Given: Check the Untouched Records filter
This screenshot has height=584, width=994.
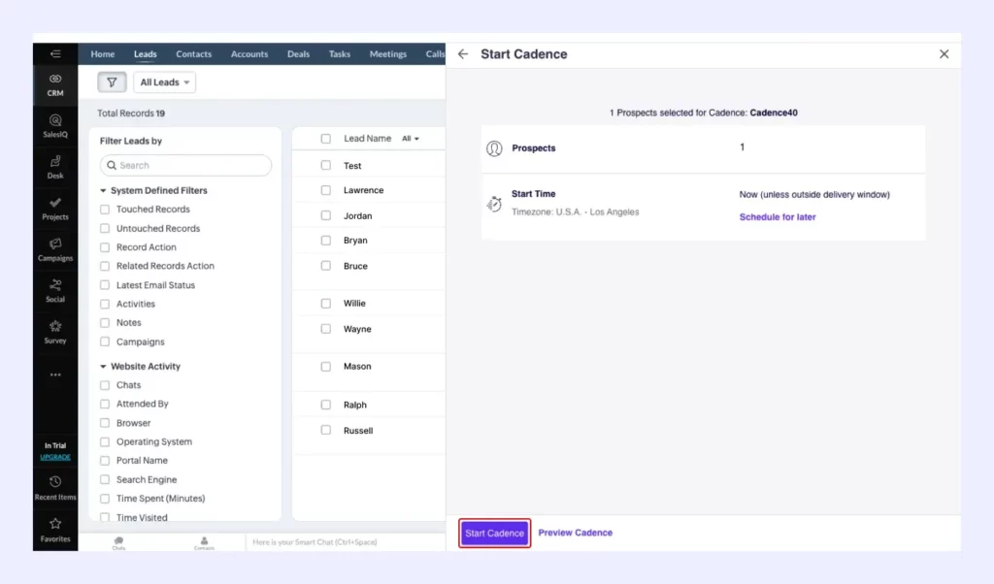Looking at the screenshot, I should (105, 228).
